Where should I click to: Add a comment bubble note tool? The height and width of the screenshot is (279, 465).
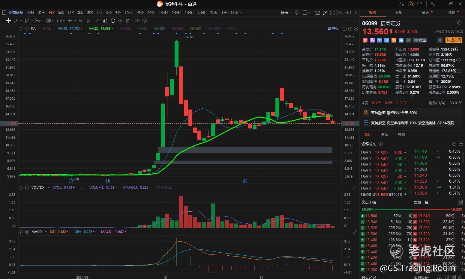(88, 21)
